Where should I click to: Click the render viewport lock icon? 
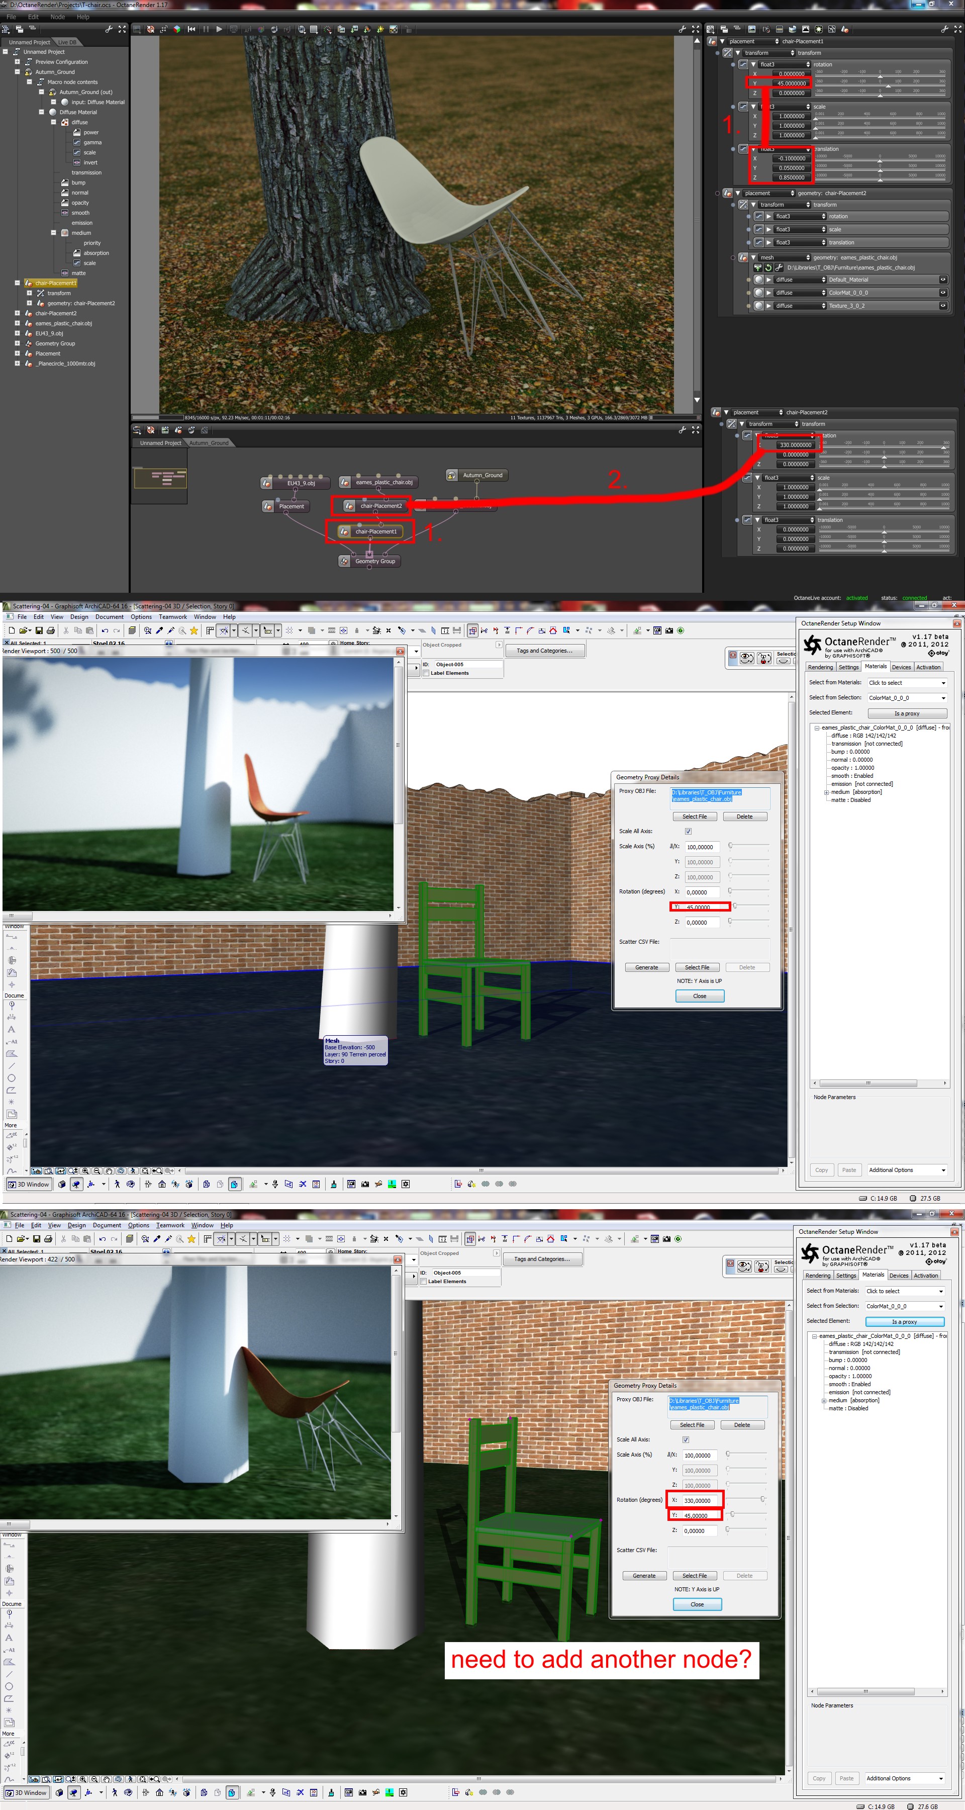(x=408, y=30)
